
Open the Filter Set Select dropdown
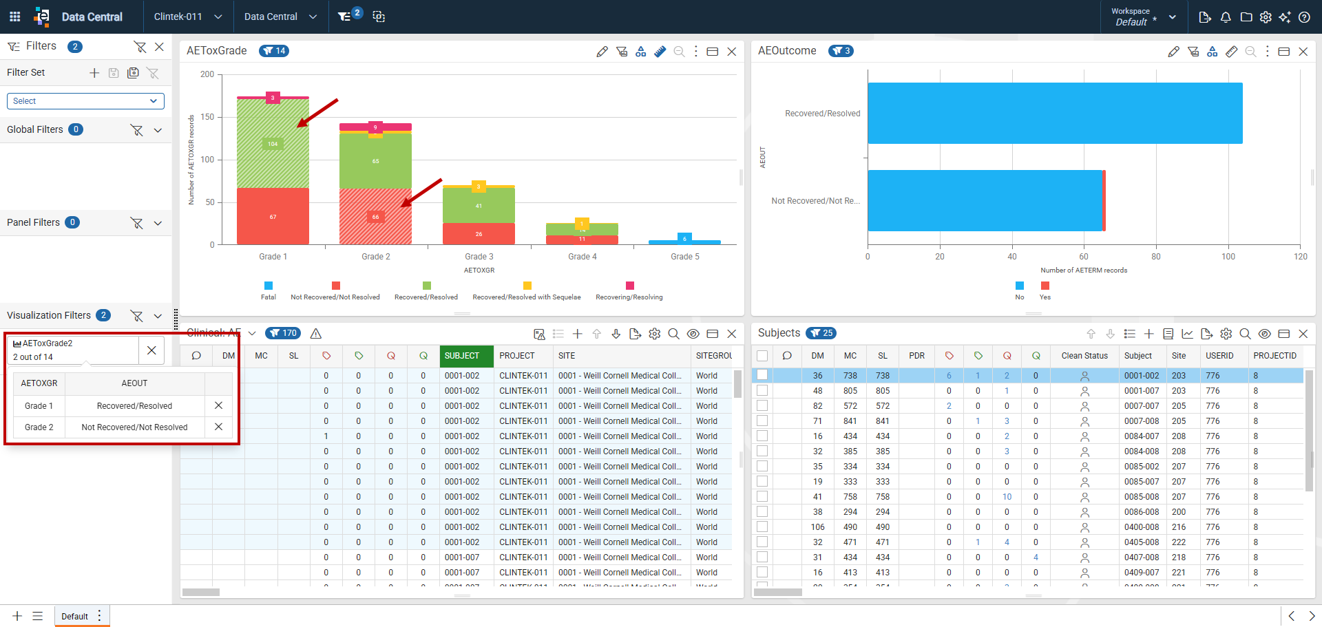pos(85,101)
